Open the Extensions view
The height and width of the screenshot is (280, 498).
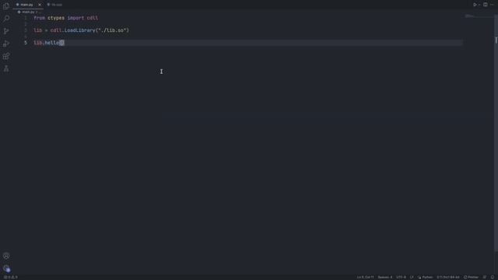(6, 56)
